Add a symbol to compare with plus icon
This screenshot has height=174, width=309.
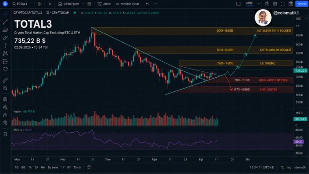[40, 4]
